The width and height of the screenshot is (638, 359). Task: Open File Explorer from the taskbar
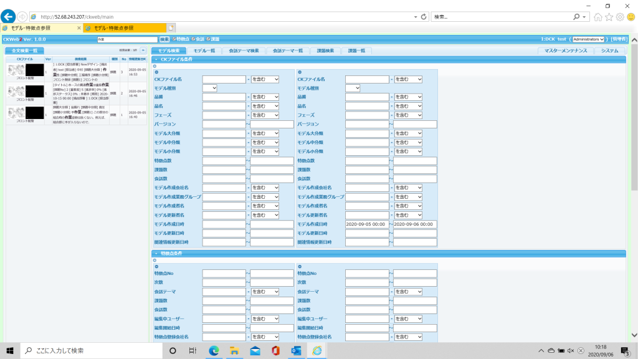(x=234, y=350)
